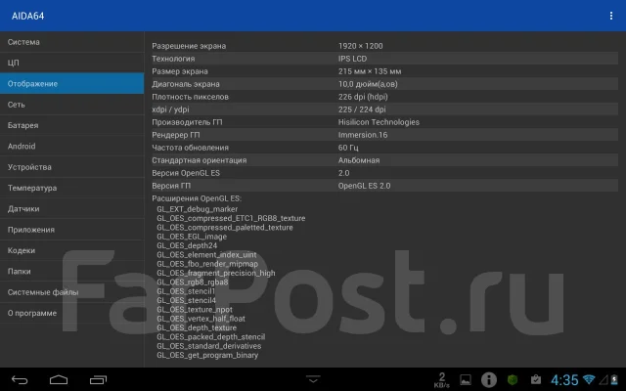This screenshot has width=626, height=391.
Task: Tap the 4:35 clock
Action: (564, 380)
